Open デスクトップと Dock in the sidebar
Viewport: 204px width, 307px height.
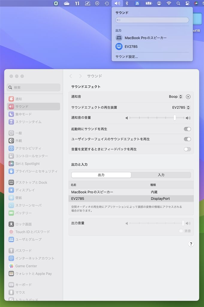(x=34, y=183)
